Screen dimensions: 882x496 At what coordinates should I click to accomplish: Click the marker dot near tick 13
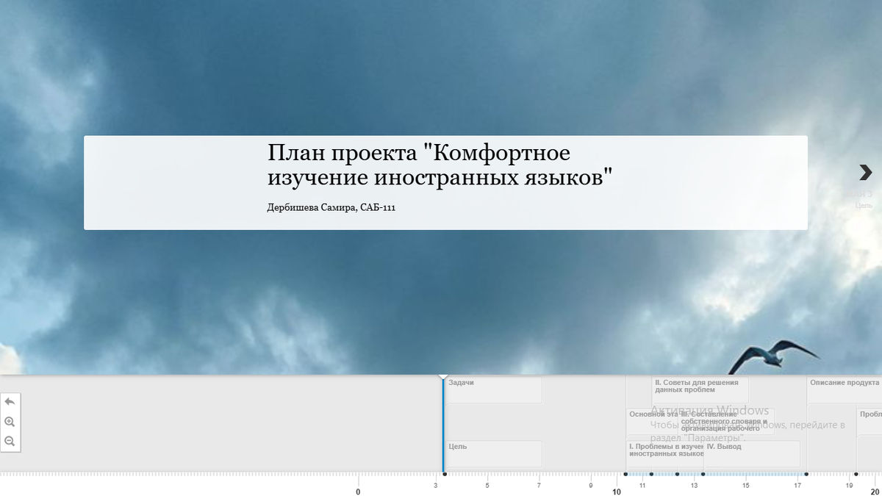(703, 475)
